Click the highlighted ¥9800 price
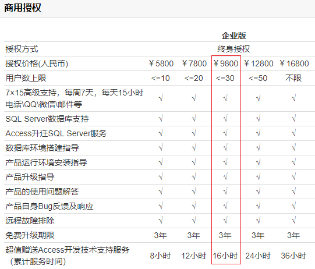 pos(226,63)
